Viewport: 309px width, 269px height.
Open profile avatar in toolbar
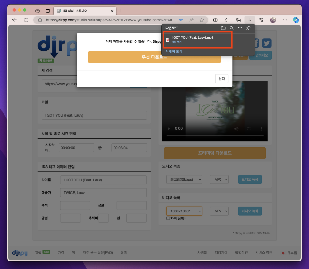click(273, 20)
